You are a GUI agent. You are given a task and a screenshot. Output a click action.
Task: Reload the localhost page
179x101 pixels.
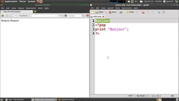[x=61, y=16]
